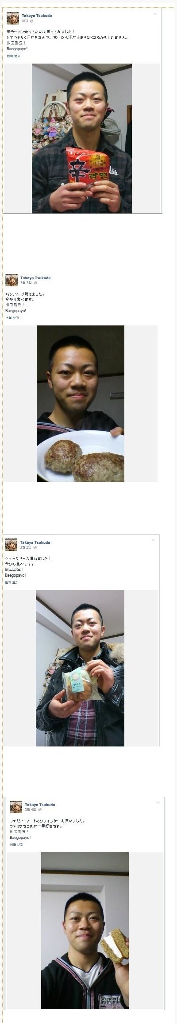This screenshot has width=177, height=1023.
Task: Open Takaya Tsukuda name on 3월 4일 post
Action: coord(40,804)
